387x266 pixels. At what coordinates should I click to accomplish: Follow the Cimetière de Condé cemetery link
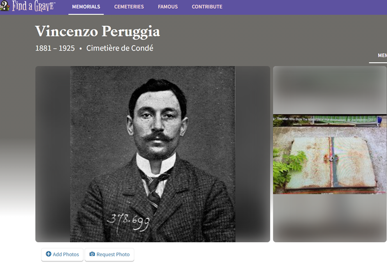120,48
